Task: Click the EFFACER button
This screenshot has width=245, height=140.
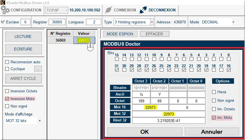Action: pyautogui.click(x=154, y=34)
